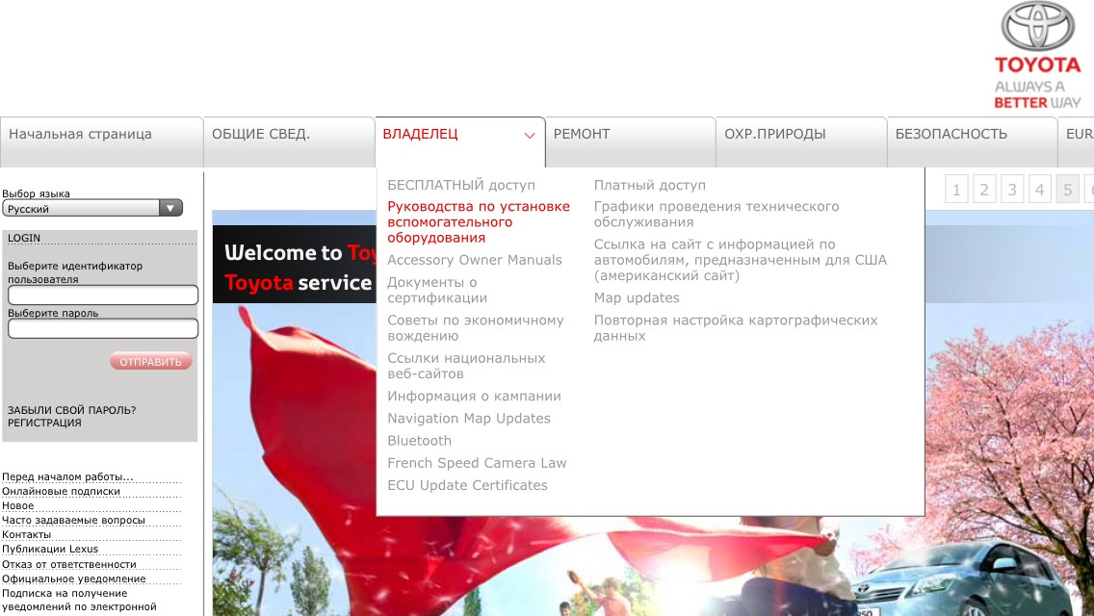
Task: Open Публикации Lexus link
Action: click(x=50, y=549)
